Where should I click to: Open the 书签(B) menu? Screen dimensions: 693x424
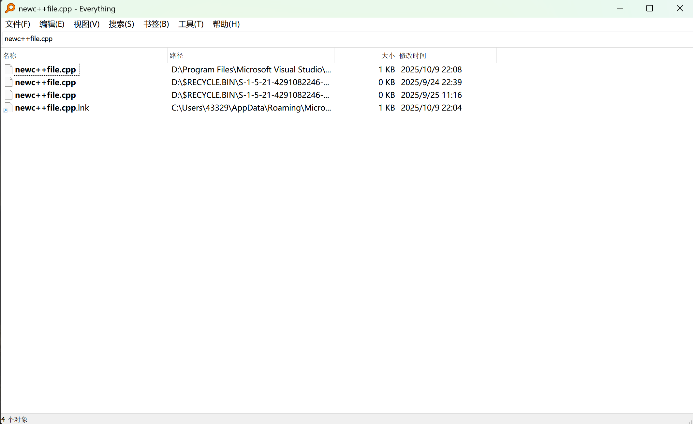[156, 24]
